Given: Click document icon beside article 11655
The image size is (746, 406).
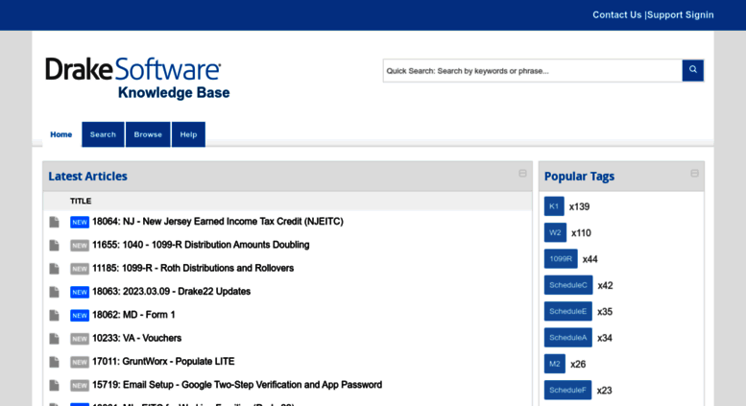Looking at the screenshot, I should coord(54,246).
